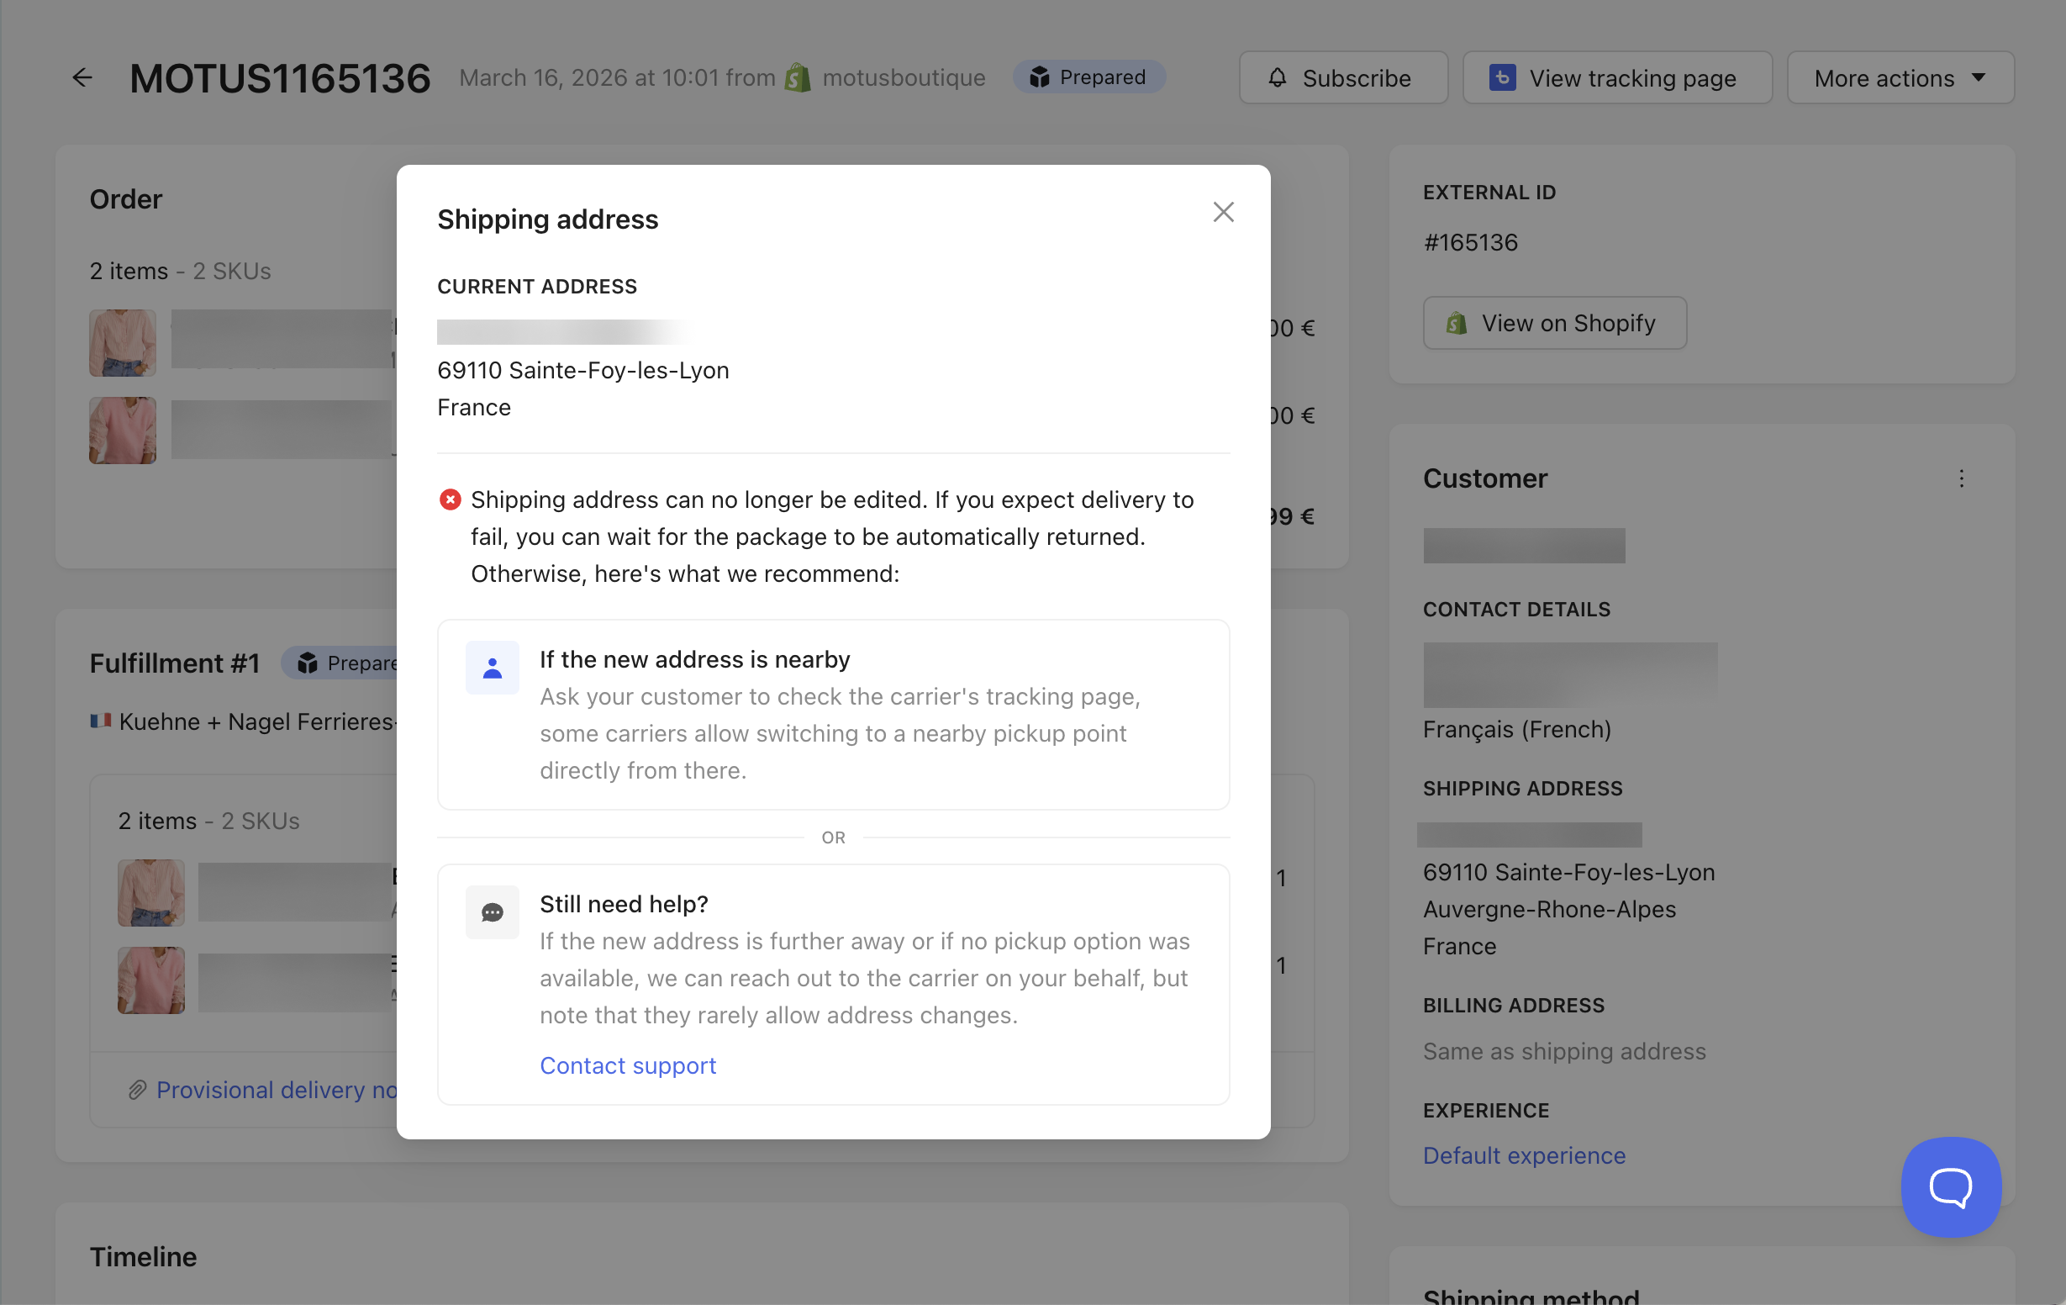Image resolution: width=2066 pixels, height=1305 pixels.
Task: Click the nearby address person icon
Action: tap(492, 668)
